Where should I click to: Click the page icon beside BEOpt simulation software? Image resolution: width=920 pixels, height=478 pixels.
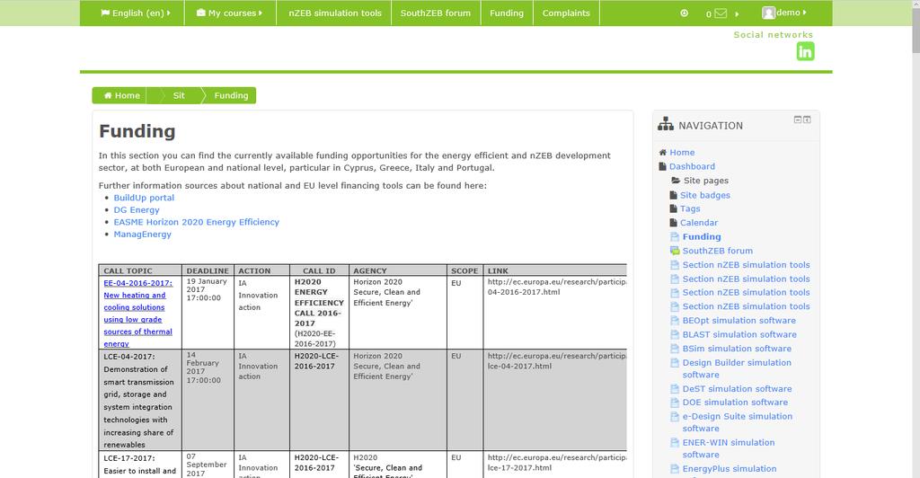pos(675,321)
